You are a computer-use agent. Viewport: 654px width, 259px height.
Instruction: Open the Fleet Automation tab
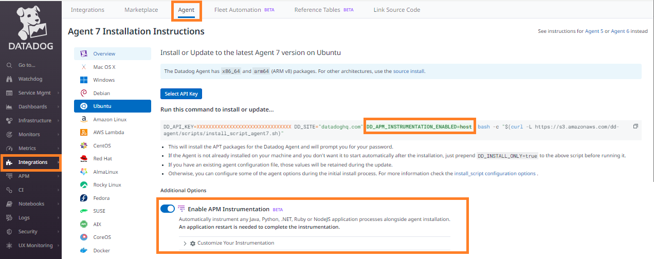click(x=244, y=10)
